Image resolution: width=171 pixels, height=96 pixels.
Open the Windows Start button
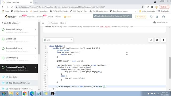pos(3,94)
